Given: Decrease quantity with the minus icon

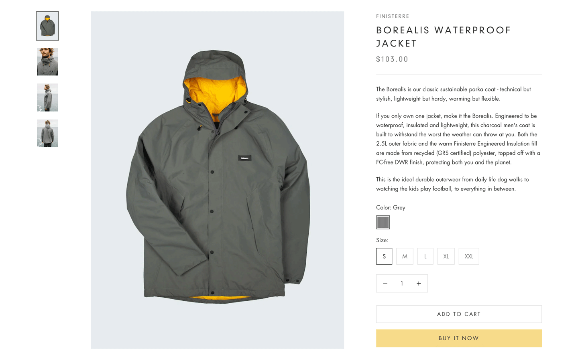Looking at the screenshot, I should [x=385, y=284].
